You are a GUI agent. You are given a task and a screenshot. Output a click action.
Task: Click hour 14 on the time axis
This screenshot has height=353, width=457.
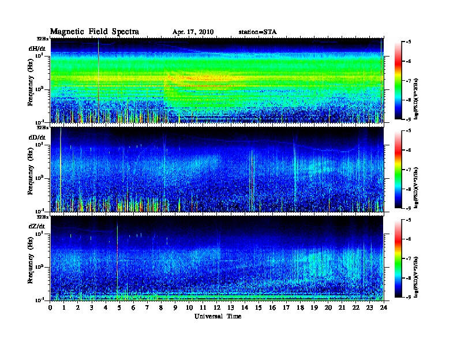pos(245,308)
